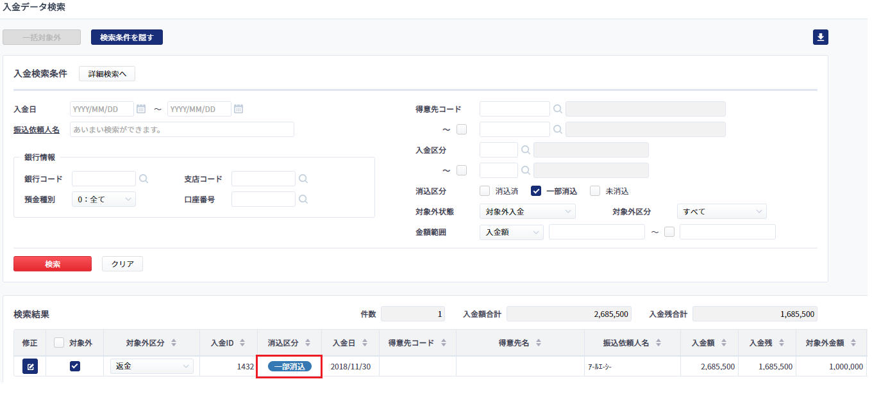Open the 金額範囲 入金額 dropdown
The height and width of the screenshot is (404, 872).
[512, 232]
